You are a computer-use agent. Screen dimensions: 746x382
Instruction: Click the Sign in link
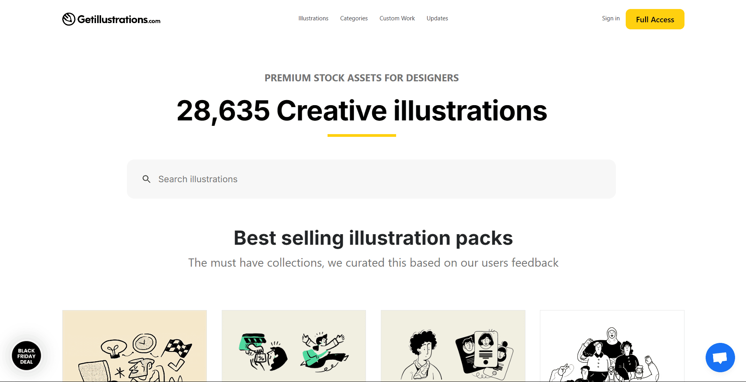click(x=610, y=18)
